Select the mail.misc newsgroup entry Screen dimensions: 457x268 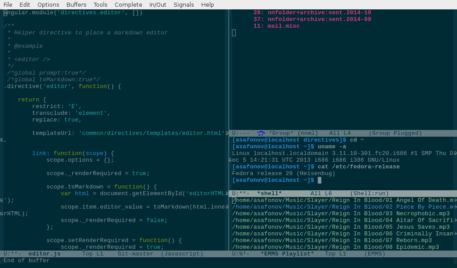tap(283, 26)
